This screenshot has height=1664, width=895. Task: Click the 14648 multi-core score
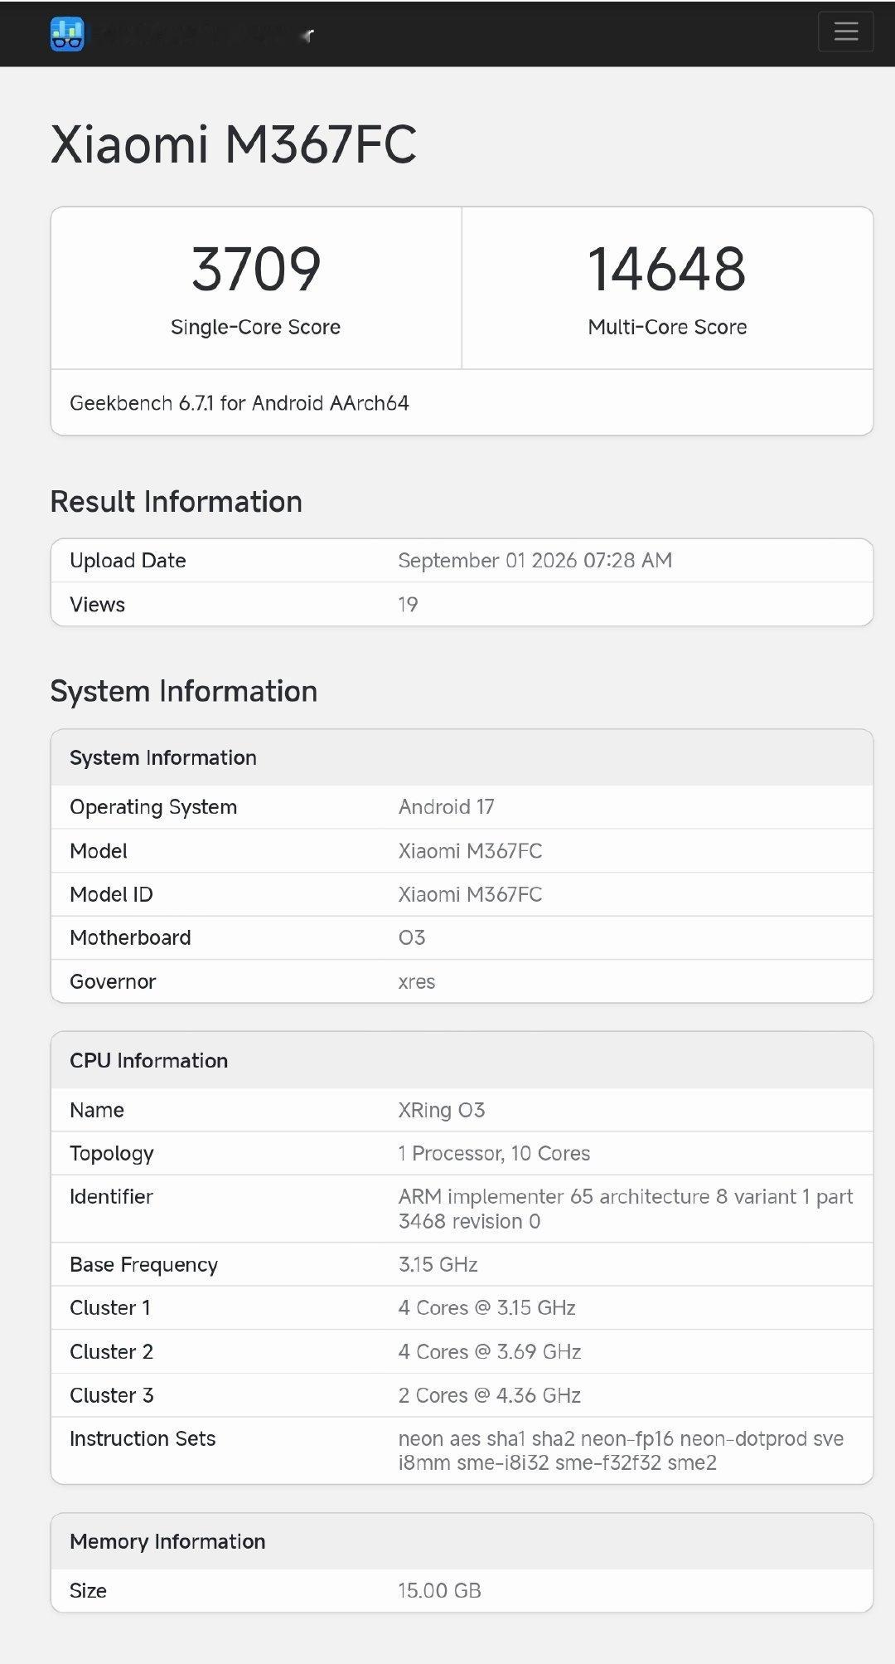667,269
